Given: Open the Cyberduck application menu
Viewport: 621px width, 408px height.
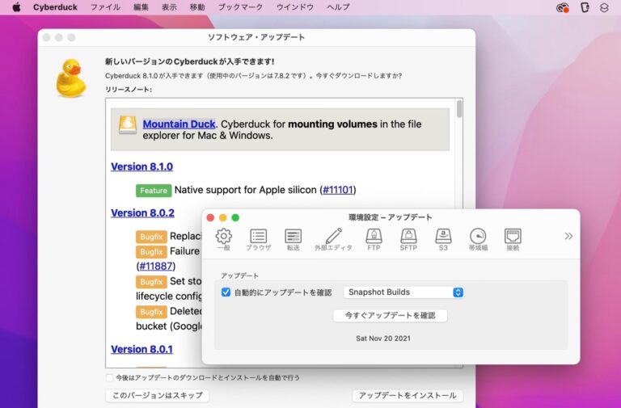Looking at the screenshot, I should [55, 7].
